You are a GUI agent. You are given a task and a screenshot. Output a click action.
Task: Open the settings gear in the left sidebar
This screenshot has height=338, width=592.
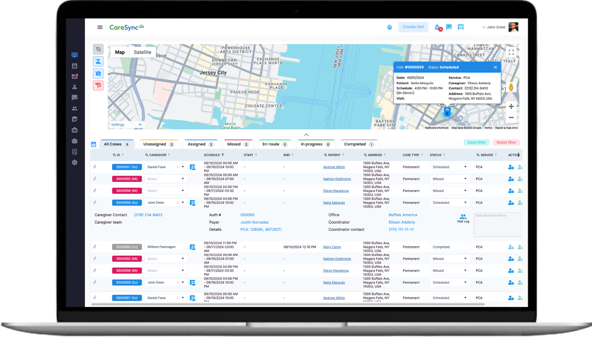pyautogui.click(x=75, y=163)
